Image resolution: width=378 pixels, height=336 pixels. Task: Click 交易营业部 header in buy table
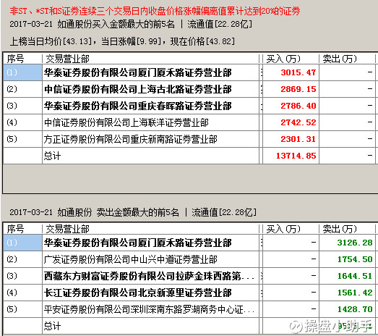(67, 59)
